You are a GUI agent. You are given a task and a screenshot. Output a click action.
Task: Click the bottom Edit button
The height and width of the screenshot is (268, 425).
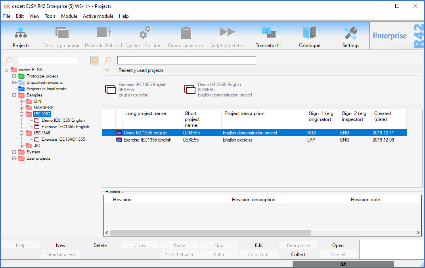(x=258, y=245)
